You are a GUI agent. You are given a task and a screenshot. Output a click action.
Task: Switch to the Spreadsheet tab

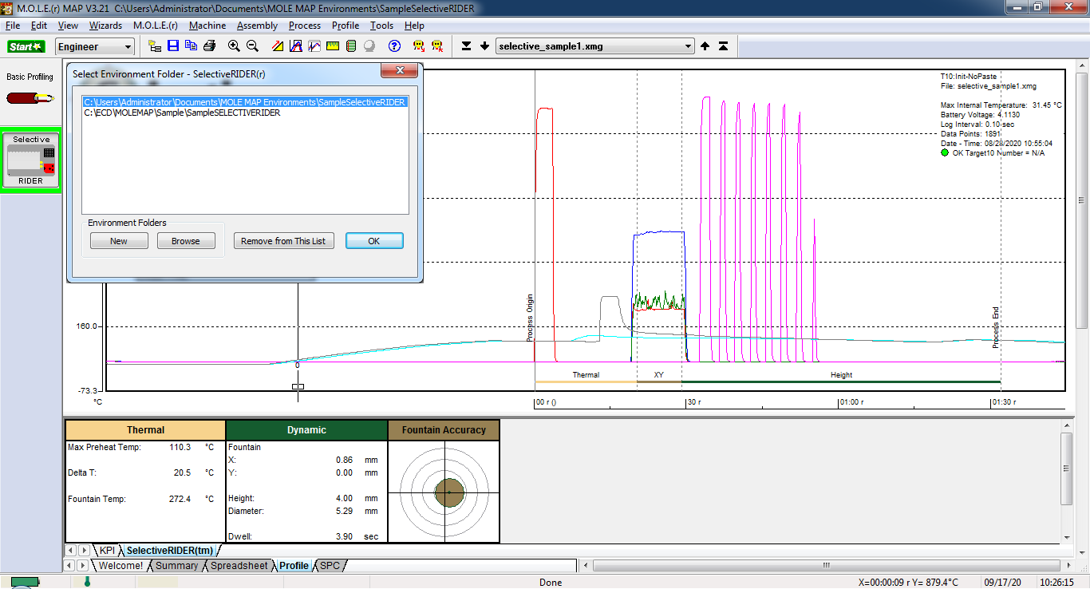[x=239, y=566]
